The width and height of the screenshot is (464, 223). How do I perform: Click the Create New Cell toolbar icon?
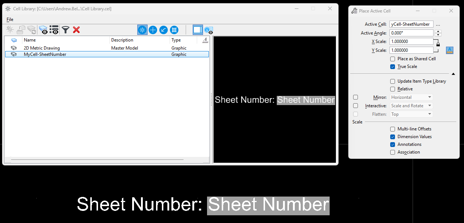[10, 30]
